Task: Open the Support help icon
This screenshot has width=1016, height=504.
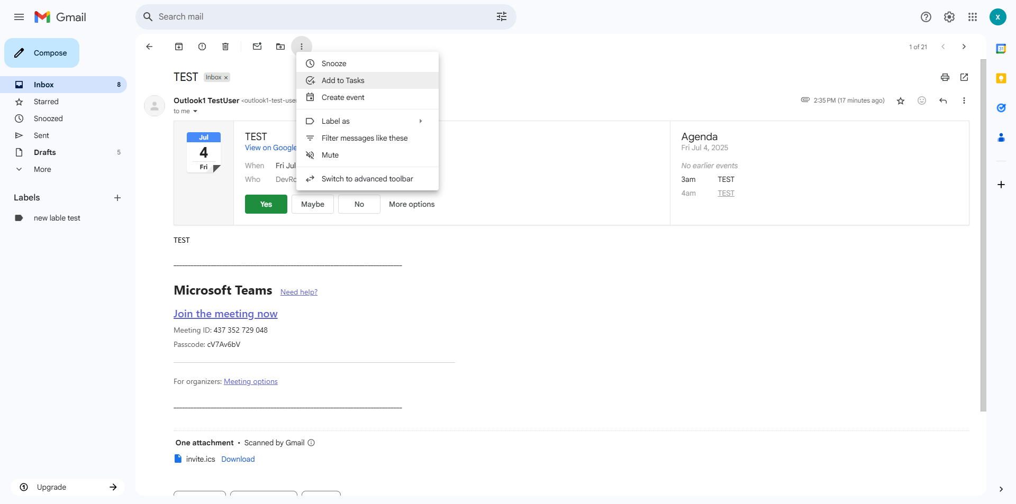Action: 926,17
